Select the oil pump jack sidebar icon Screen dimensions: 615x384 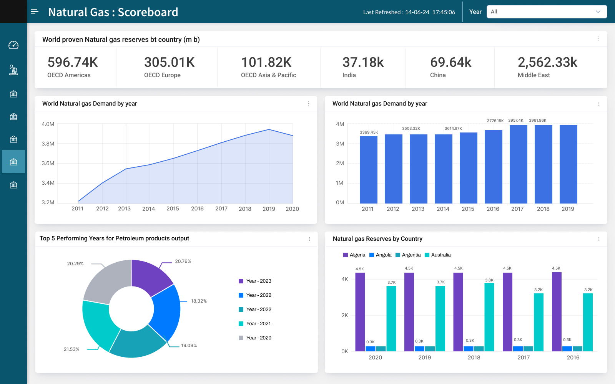tap(13, 70)
